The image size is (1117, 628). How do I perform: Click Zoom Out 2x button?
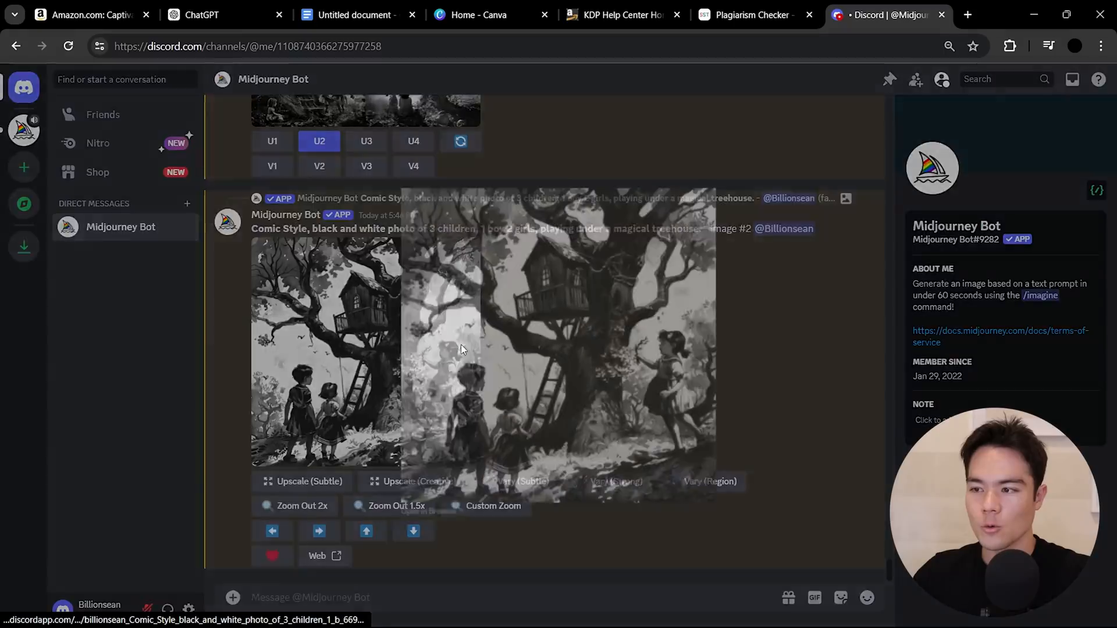pyautogui.click(x=295, y=506)
